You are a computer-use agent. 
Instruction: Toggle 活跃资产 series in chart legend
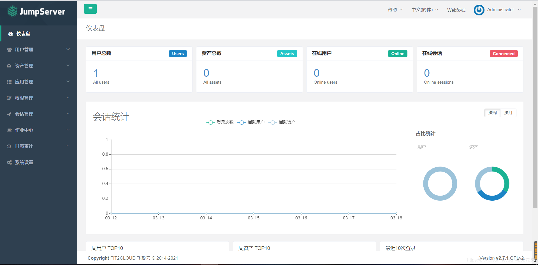282,122
